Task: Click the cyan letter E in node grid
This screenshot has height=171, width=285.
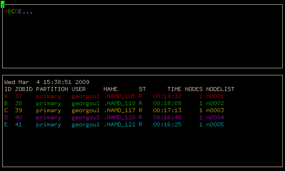Action: [20, 12]
